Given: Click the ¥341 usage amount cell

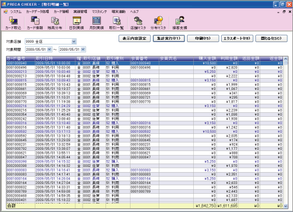Looking at the screenshot, I should (227, 93).
